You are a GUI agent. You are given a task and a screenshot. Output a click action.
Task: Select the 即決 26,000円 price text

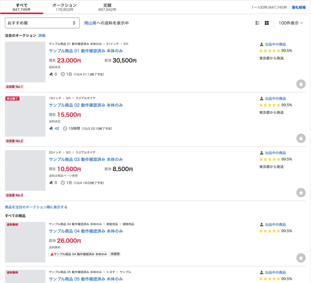click(x=65, y=241)
